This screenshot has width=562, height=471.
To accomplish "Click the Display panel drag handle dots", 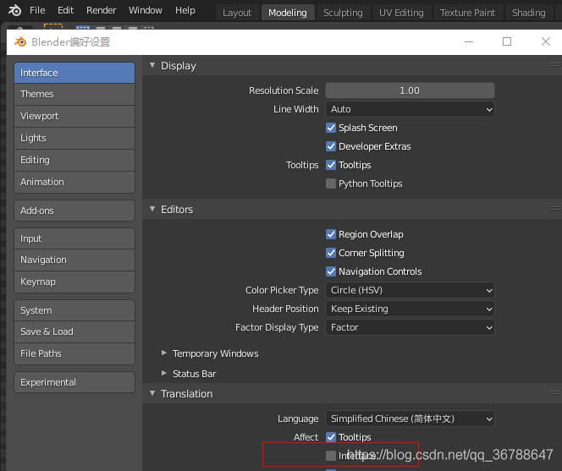I will [x=554, y=65].
